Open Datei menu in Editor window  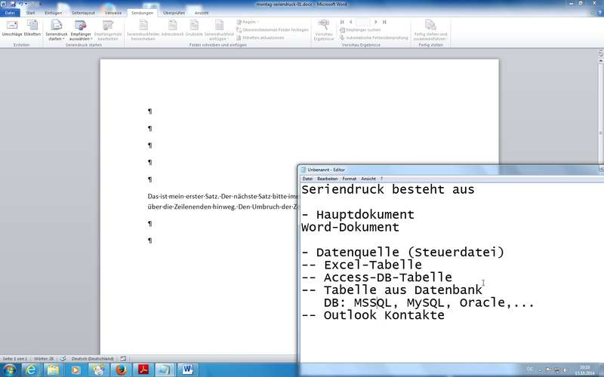click(307, 179)
